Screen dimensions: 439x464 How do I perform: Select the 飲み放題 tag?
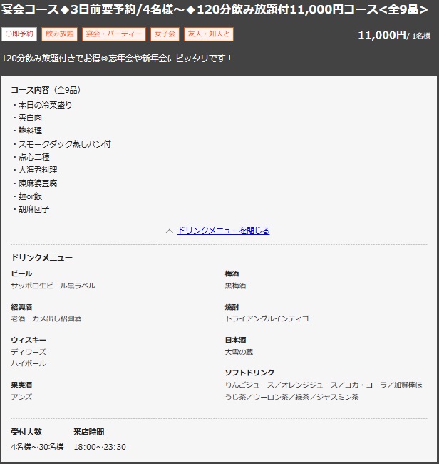tap(59, 34)
